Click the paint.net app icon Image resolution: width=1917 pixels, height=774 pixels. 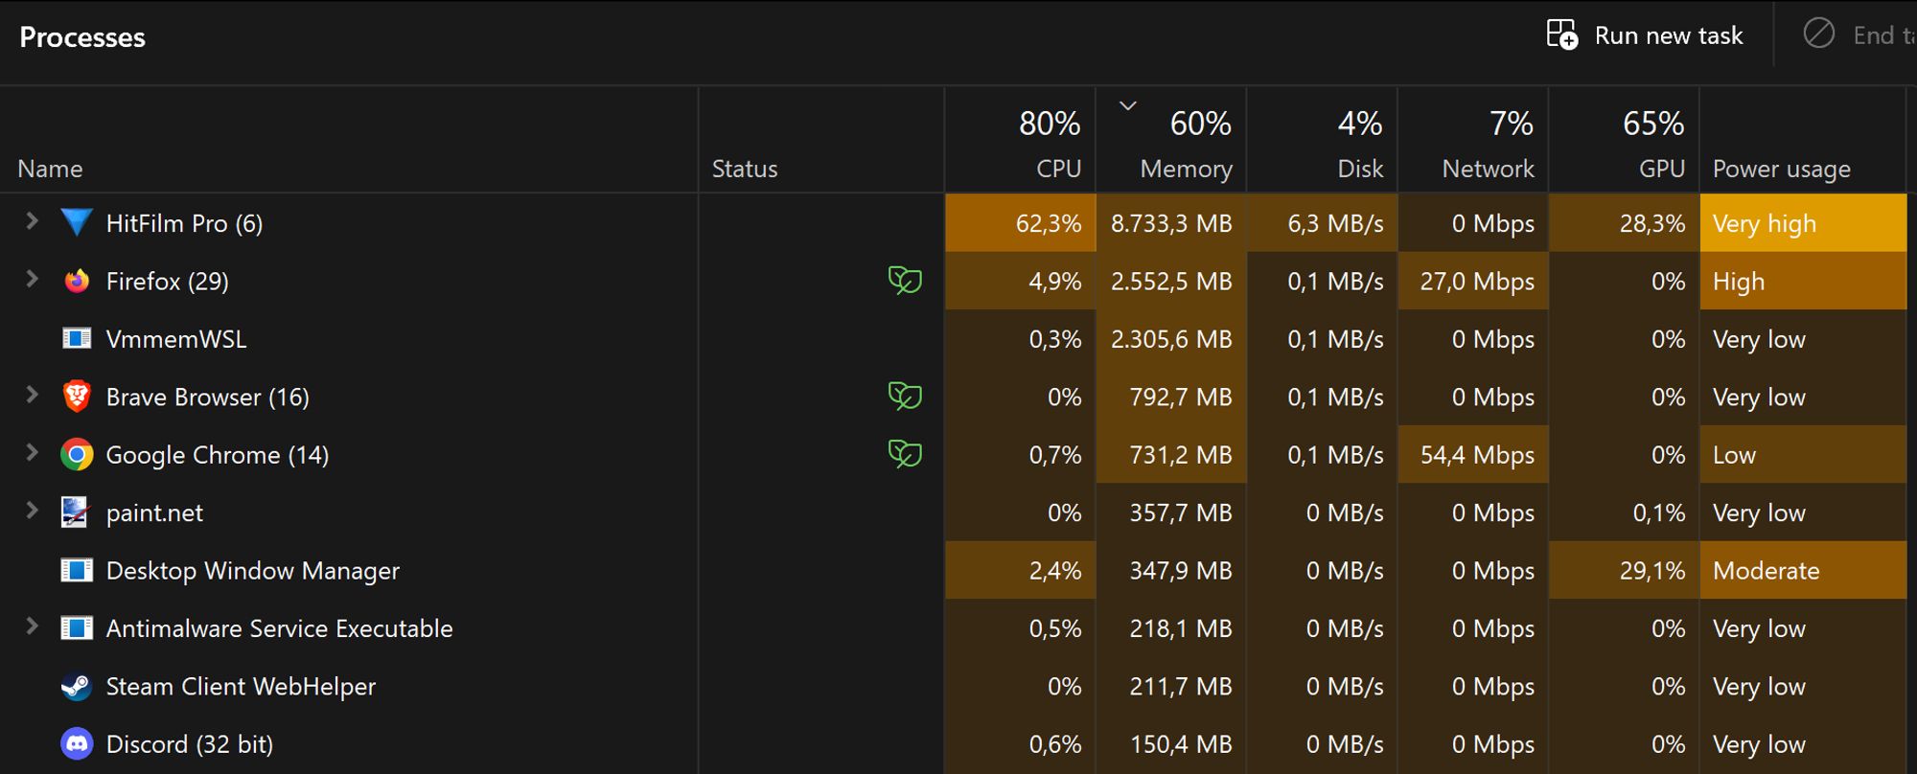pos(75,512)
